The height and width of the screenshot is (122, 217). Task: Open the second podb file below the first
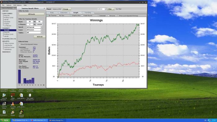tap(21, 104)
